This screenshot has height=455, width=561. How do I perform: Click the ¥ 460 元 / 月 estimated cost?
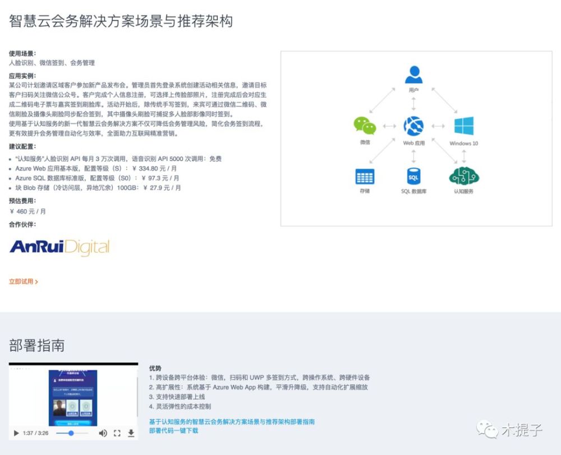[x=27, y=212]
